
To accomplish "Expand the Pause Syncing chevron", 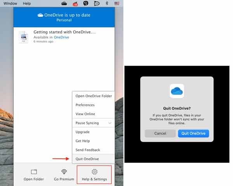I will [x=110, y=123].
